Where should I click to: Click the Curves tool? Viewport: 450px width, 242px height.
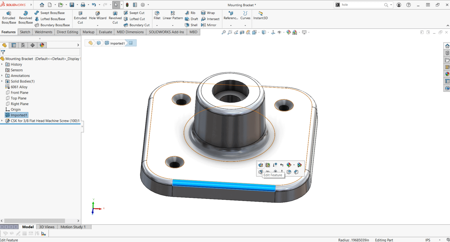click(245, 16)
